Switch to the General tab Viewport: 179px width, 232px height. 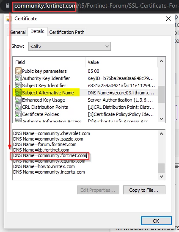(18, 32)
